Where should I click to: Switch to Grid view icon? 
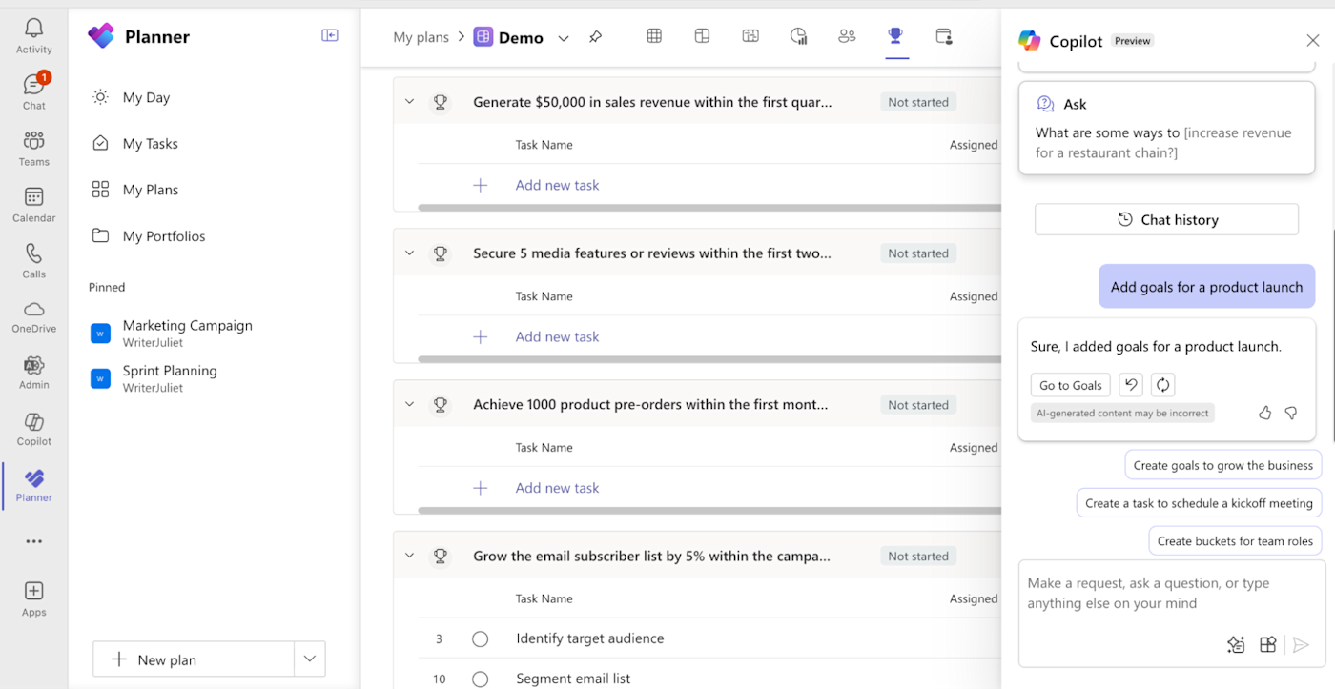[654, 36]
